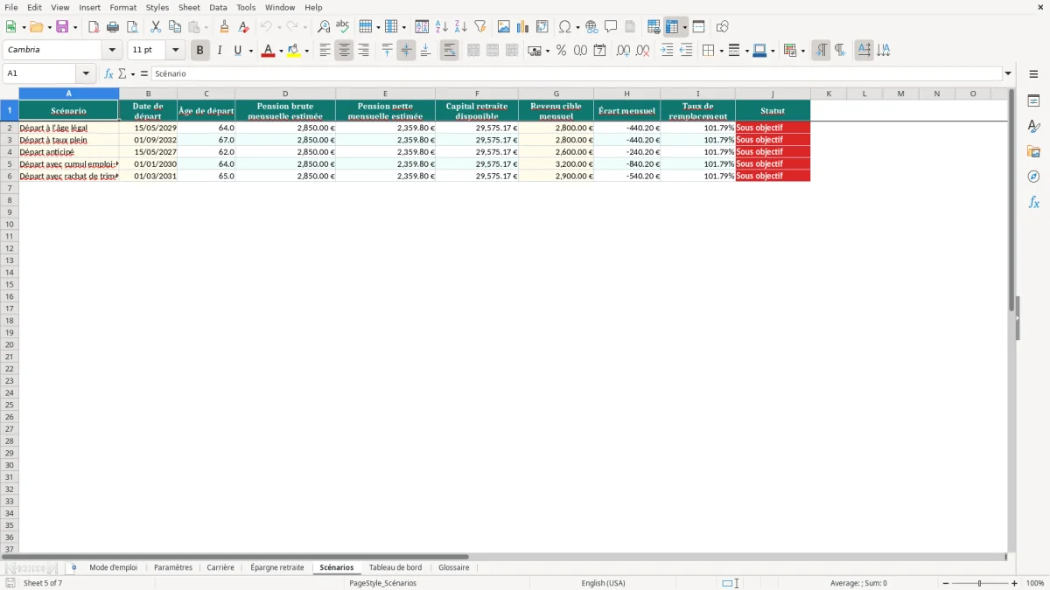Adjust the zoom slider in status bar
The height and width of the screenshot is (590, 1050).
click(x=979, y=583)
